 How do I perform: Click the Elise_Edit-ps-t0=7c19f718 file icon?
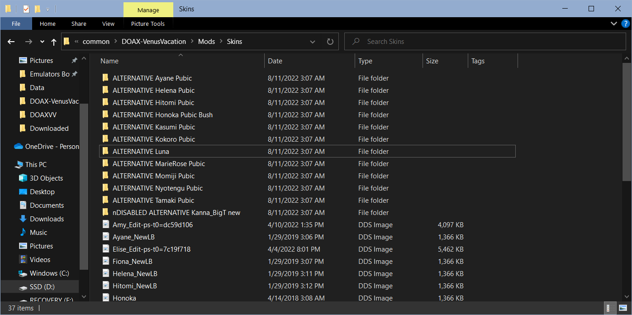click(106, 249)
